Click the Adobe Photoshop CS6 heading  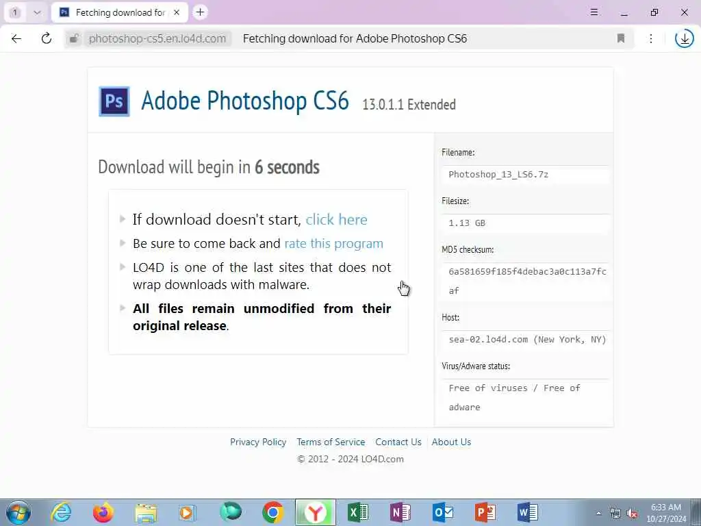coord(245,101)
